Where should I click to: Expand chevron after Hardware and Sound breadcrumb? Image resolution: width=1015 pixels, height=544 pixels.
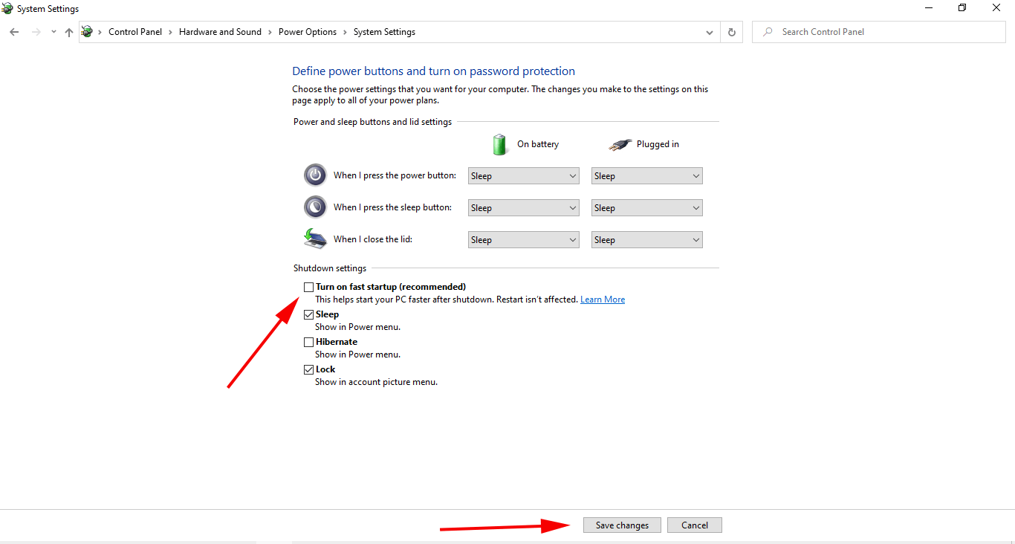pyautogui.click(x=270, y=32)
